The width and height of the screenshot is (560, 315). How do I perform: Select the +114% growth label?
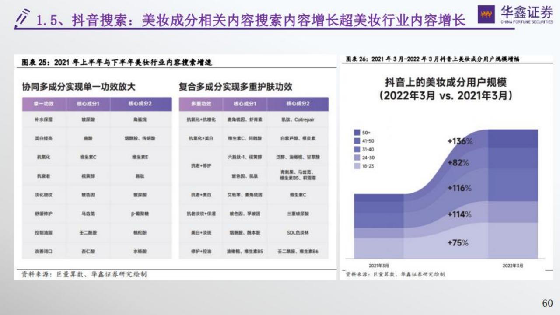click(459, 214)
